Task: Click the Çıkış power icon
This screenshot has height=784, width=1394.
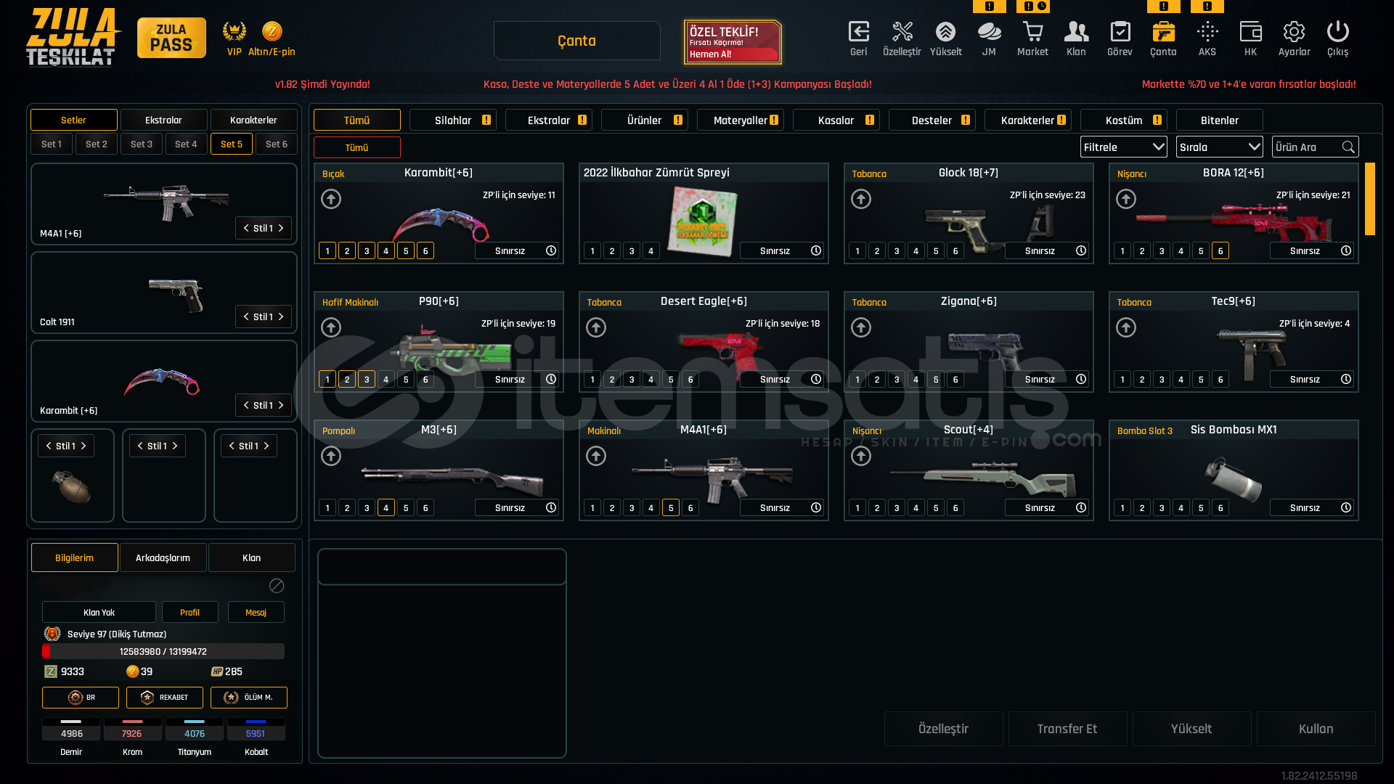Action: pos(1337,33)
